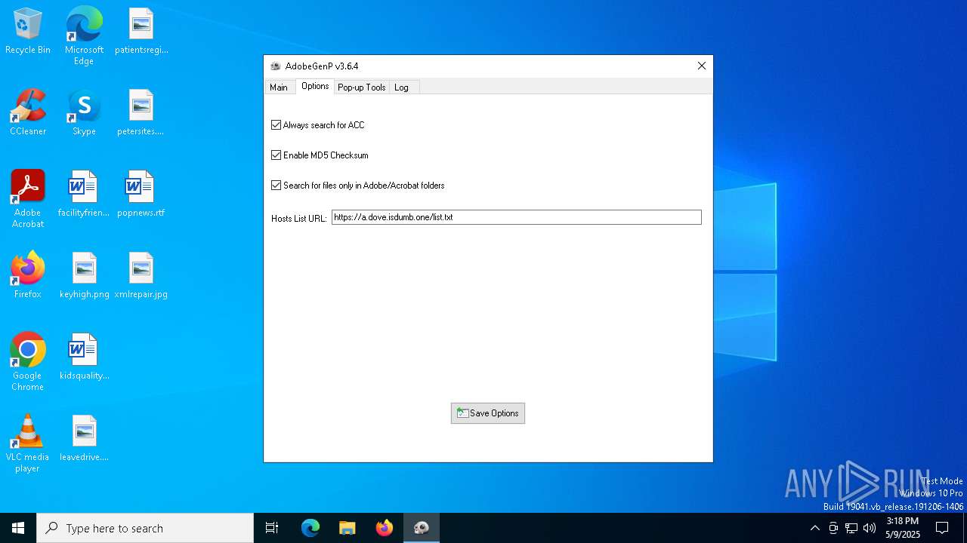Image resolution: width=967 pixels, height=543 pixels.
Task: Open the Pop-up Tools tab
Action: (362, 87)
